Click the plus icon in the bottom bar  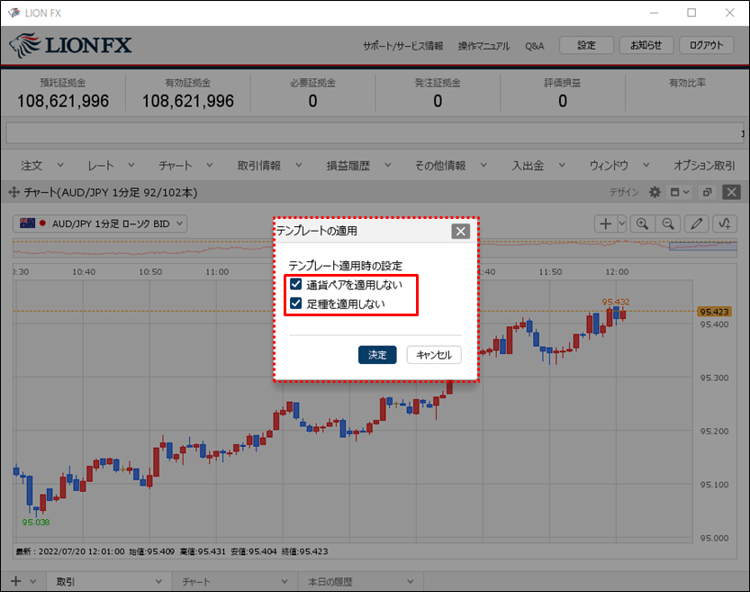point(16,581)
